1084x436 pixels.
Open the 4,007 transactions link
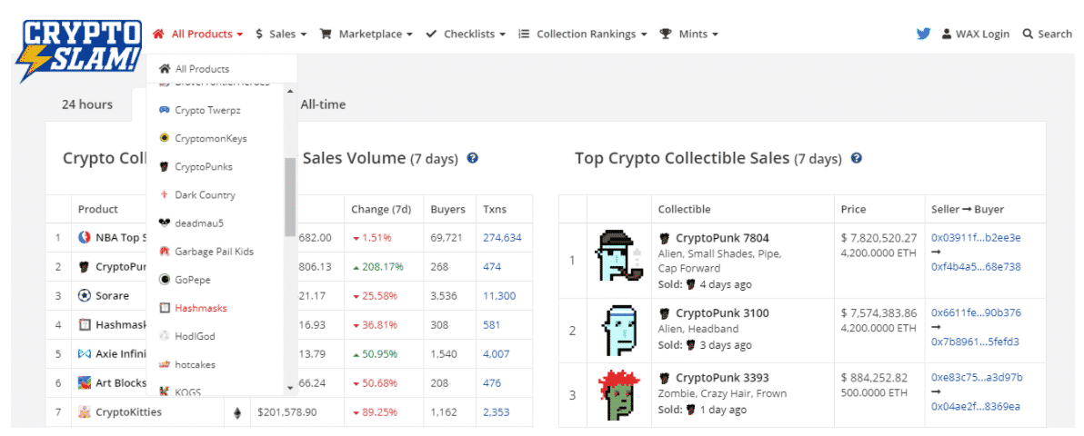(497, 353)
